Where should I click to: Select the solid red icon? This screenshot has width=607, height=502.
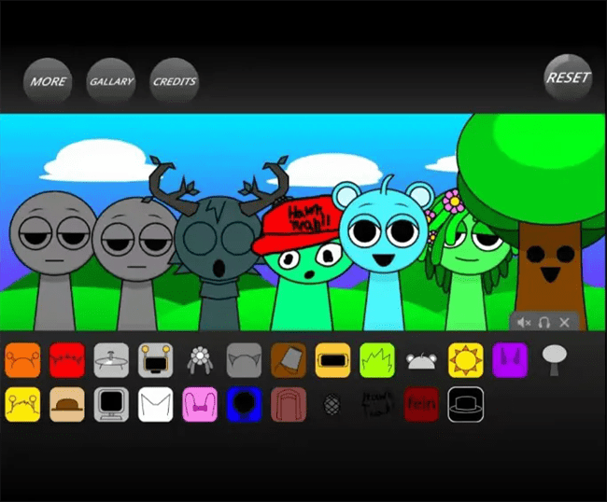67,359
